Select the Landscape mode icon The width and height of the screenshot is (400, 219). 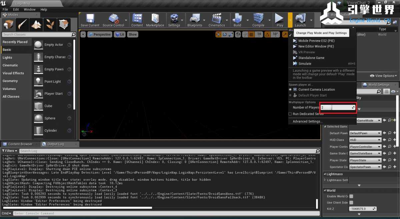coord(36,25)
